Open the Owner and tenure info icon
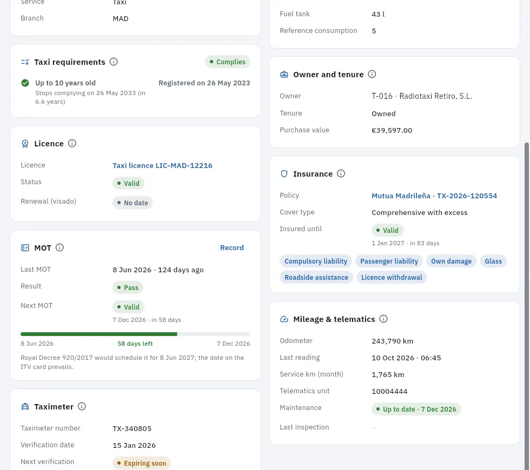 [x=372, y=75]
